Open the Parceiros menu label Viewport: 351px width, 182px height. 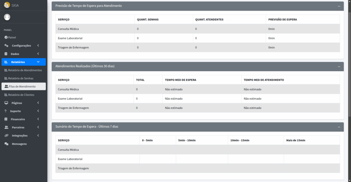(x=18, y=128)
